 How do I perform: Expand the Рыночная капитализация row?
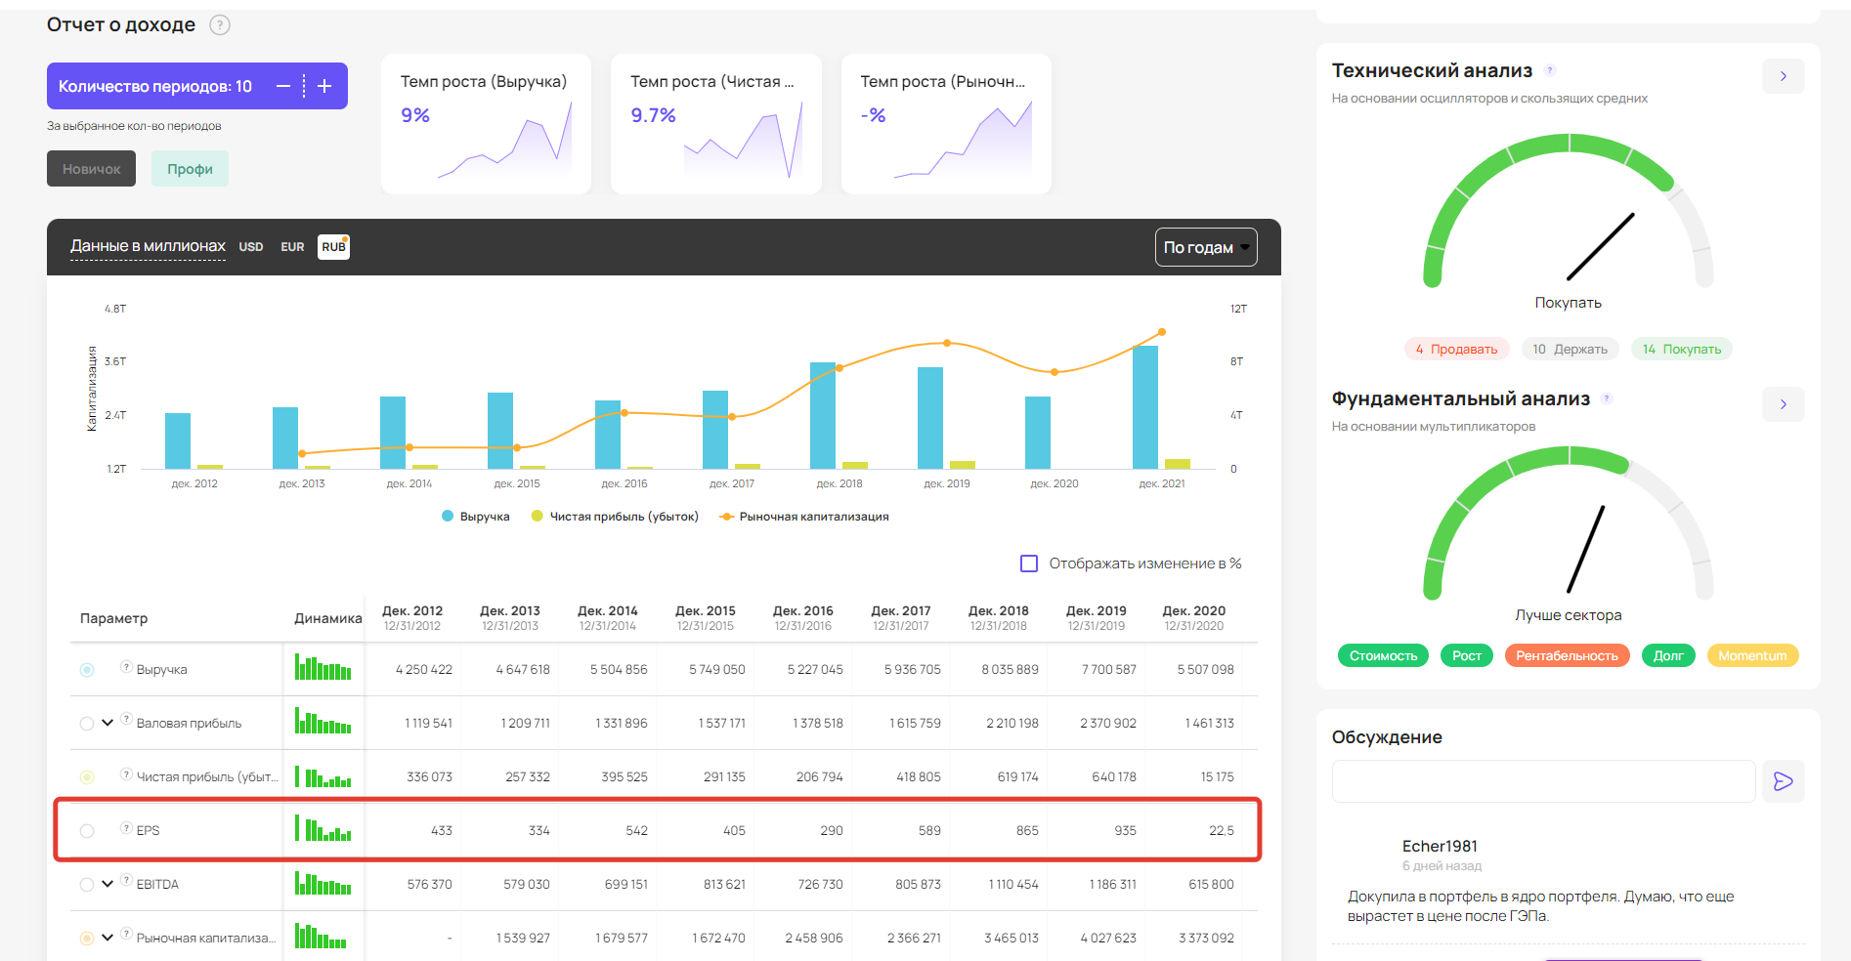(108, 938)
